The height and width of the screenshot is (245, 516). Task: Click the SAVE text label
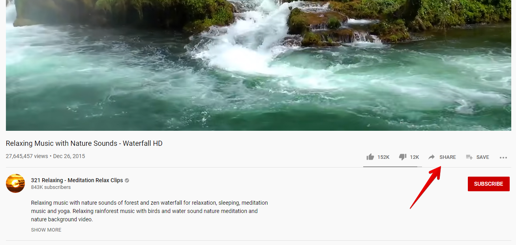482,157
